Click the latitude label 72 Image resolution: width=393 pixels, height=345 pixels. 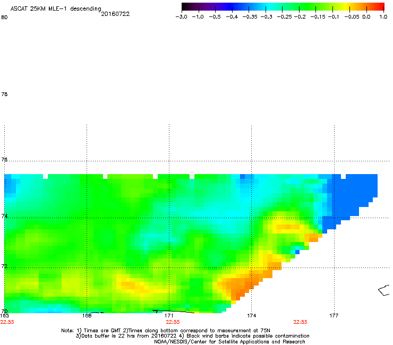[4, 266]
